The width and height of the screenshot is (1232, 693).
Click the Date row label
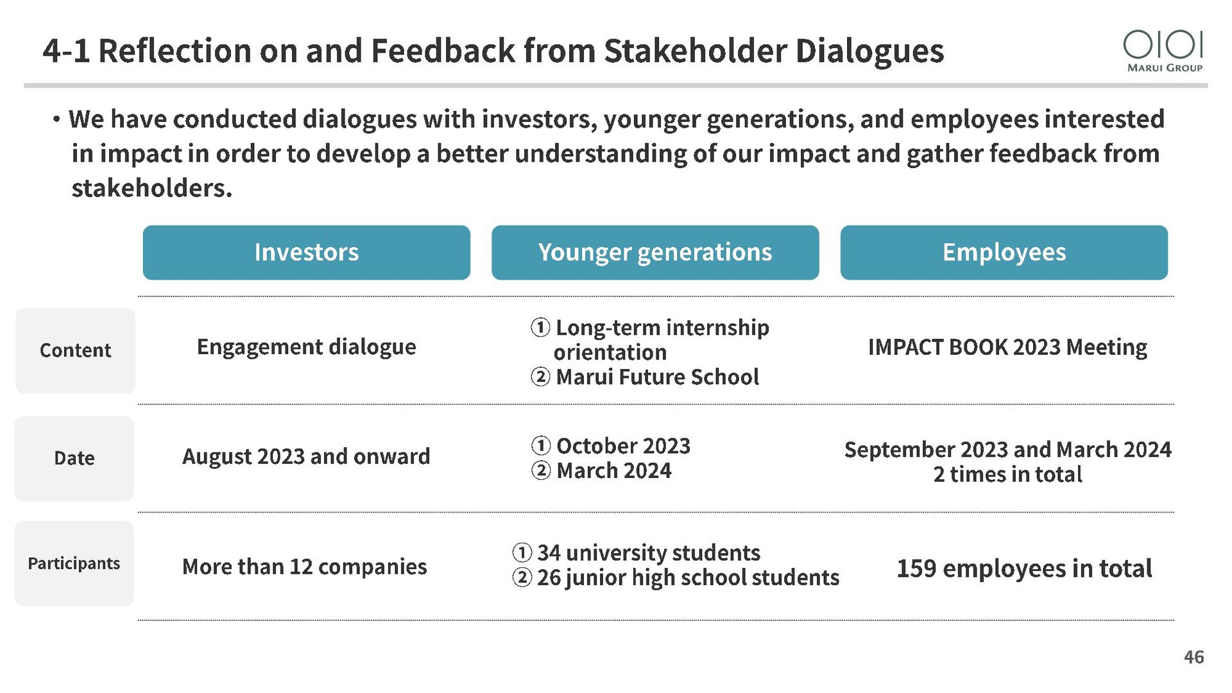coord(74,458)
